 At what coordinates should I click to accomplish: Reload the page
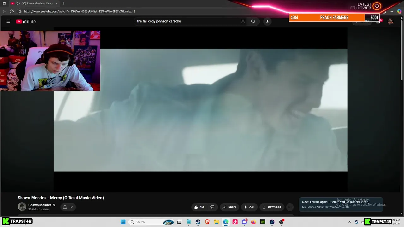point(12,11)
